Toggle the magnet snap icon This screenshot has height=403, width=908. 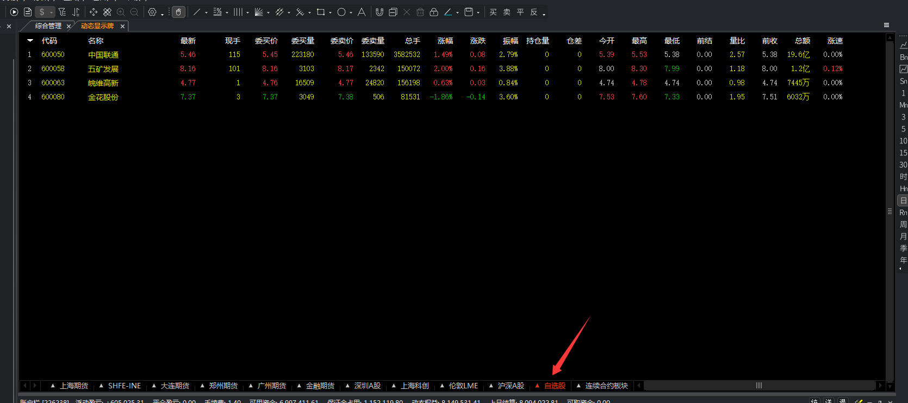click(x=380, y=12)
